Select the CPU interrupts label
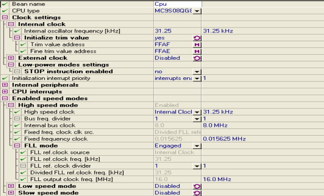 (37, 92)
